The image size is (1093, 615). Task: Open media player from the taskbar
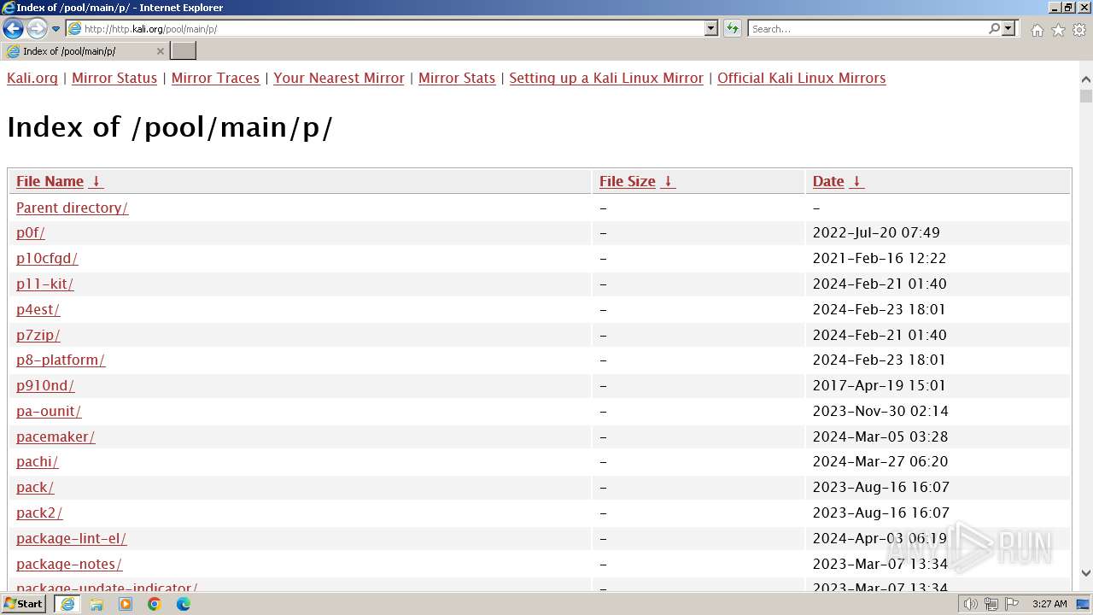click(126, 604)
